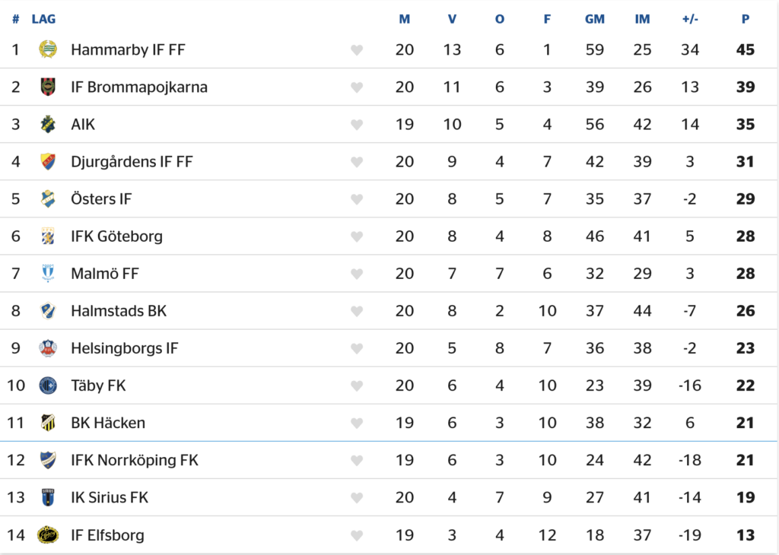Click the AIK club crest
779x555 pixels.
click(x=48, y=124)
